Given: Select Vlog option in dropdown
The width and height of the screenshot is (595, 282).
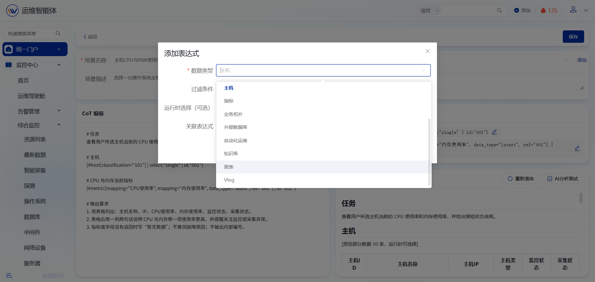Looking at the screenshot, I should pyautogui.click(x=322, y=180).
